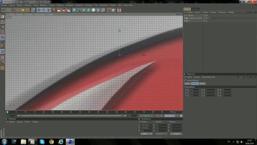
Task: Open the render settings icon
Action: click(x=69, y=10)
